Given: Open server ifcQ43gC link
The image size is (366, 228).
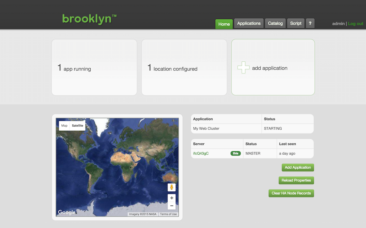Looking at the screenshot, I should [x=201, y=153].
